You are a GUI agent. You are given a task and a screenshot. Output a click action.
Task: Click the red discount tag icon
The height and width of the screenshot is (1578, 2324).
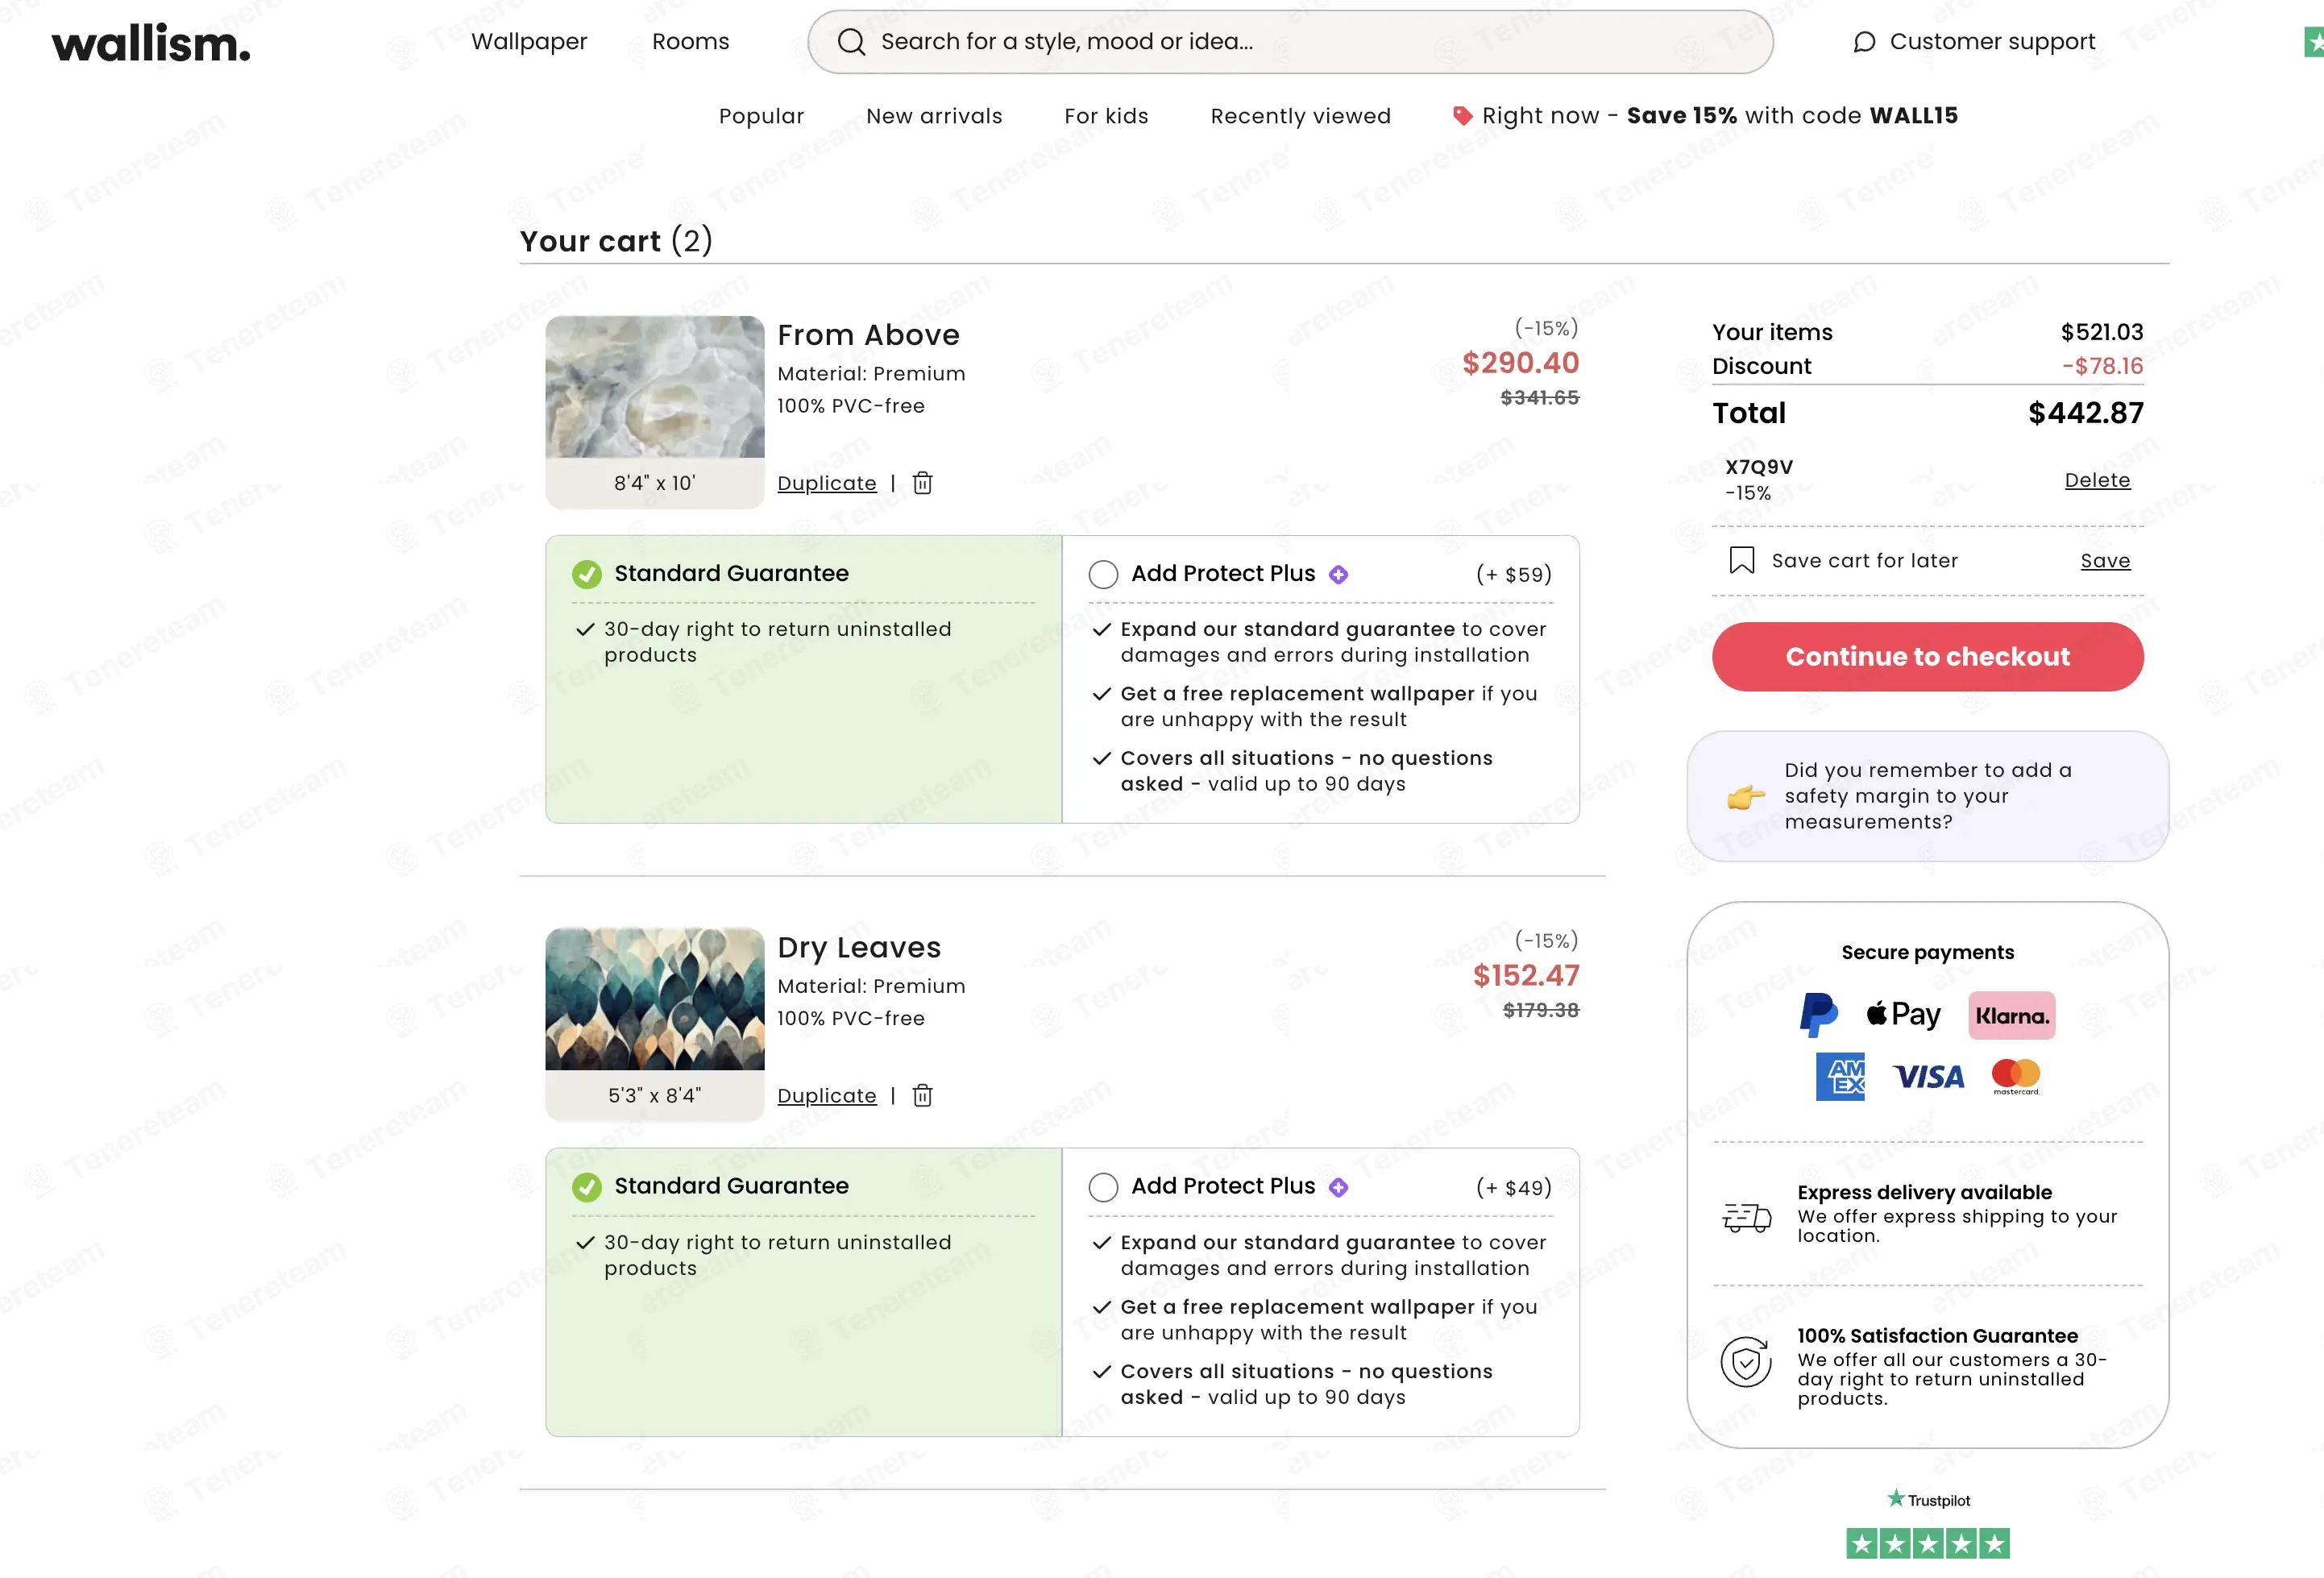coord(1462,116)
